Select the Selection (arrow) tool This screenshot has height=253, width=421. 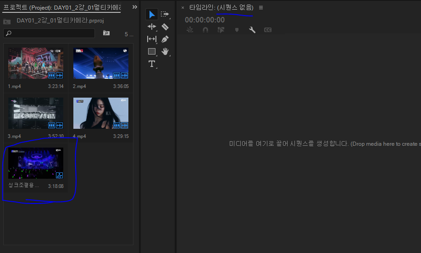(152, 14)
